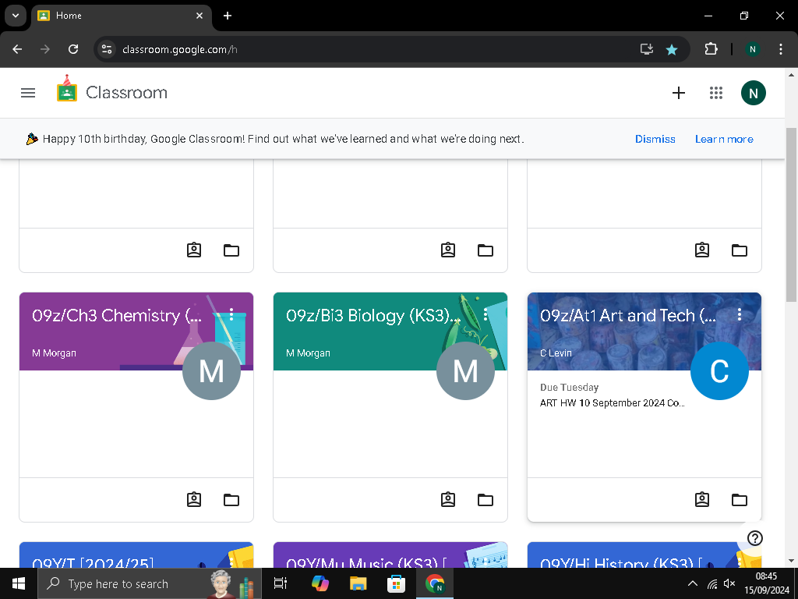
Task: Reload the Classroom page
Action: tap(73, 49)
